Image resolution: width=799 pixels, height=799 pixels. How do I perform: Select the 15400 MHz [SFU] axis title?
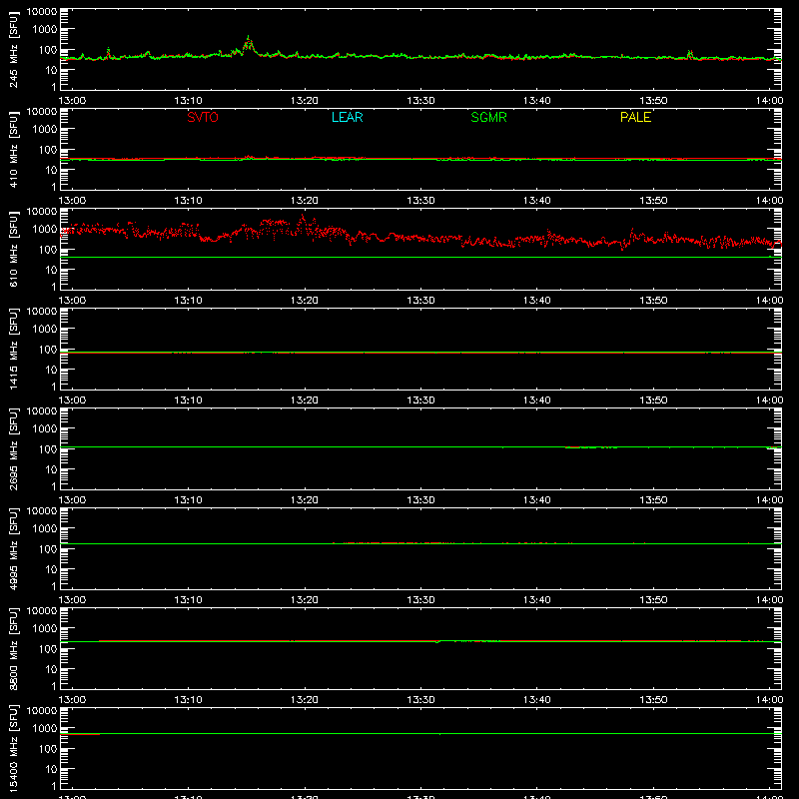click(x=14, y=748)
